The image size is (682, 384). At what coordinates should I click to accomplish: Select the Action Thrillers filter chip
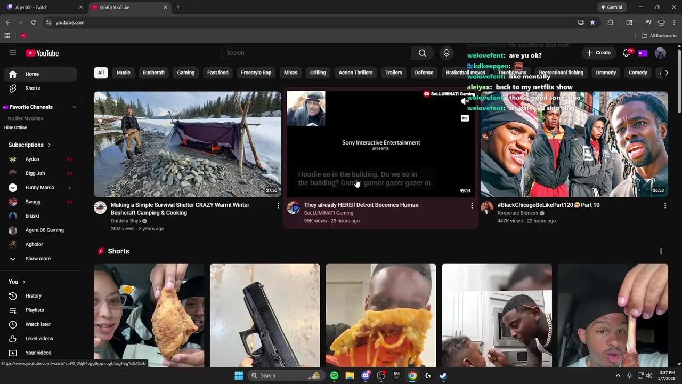[x=355, y=73]
